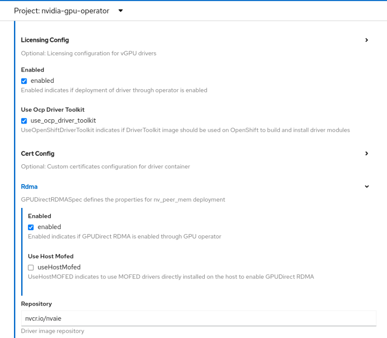Uncheck the driver deployment enabled checkbox
387x338 pixels.
(x=24, y=81)
